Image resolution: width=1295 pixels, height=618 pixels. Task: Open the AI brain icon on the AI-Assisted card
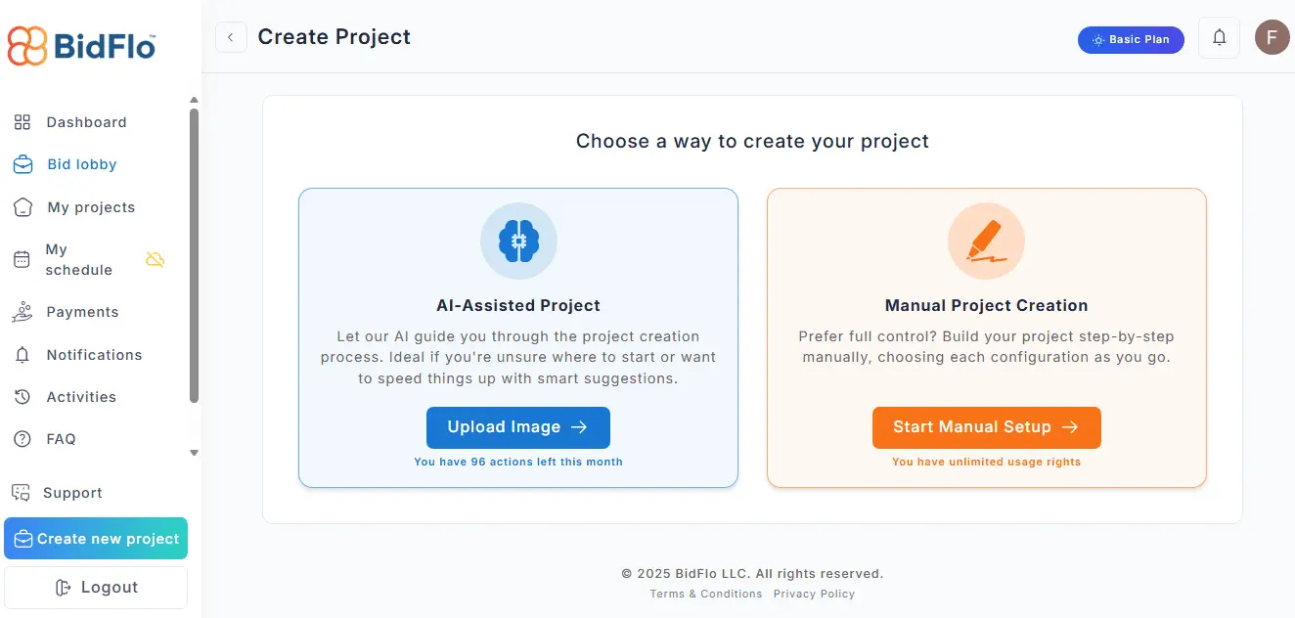pos(518,241)
